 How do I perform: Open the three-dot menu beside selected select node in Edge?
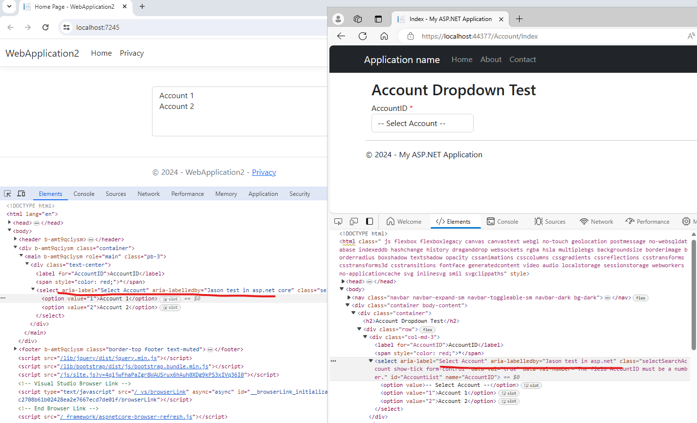pyautogui.click(x=333, y=361)
